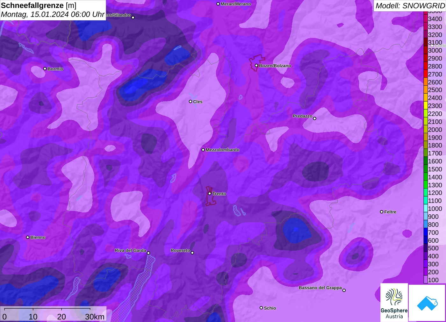Click the Modell: SNOWGRID label
This screenshot has height=322, width=446.
[410, 6]
